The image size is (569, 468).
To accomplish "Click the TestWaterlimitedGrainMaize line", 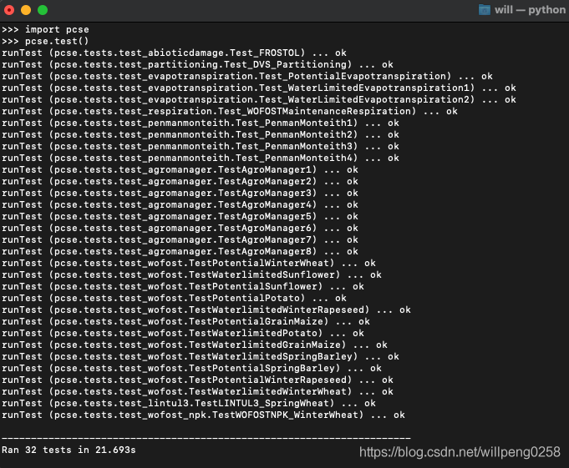I will pyautogui.click(x=195, y=345).
